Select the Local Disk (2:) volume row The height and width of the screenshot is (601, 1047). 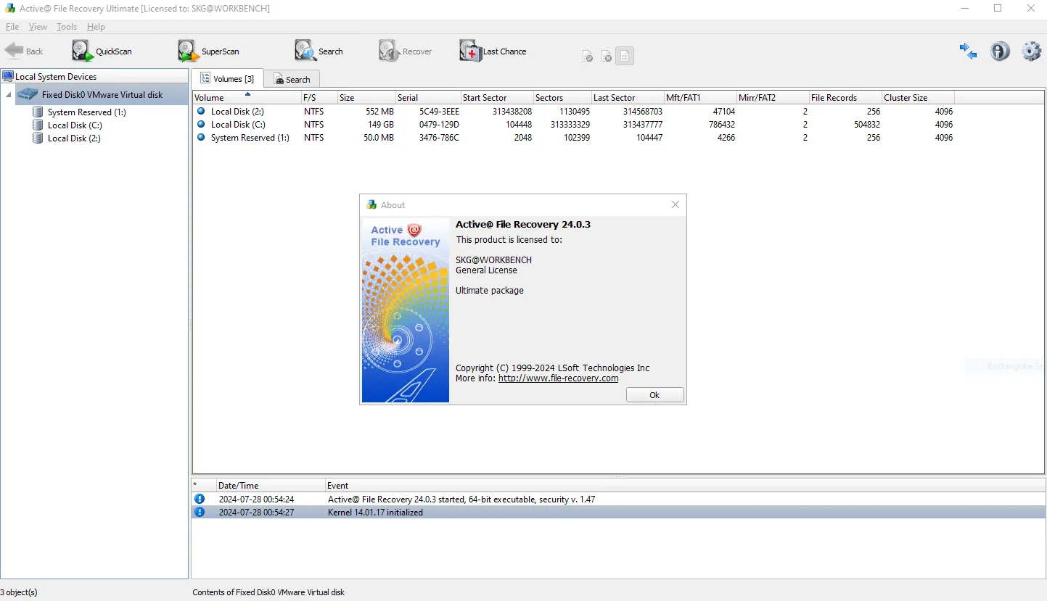pos(573,112)
